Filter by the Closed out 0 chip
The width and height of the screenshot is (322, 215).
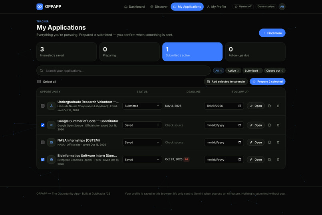click(x=274, y=70)
